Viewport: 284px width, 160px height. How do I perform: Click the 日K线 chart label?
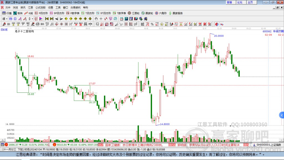click(x=4, y=30)
